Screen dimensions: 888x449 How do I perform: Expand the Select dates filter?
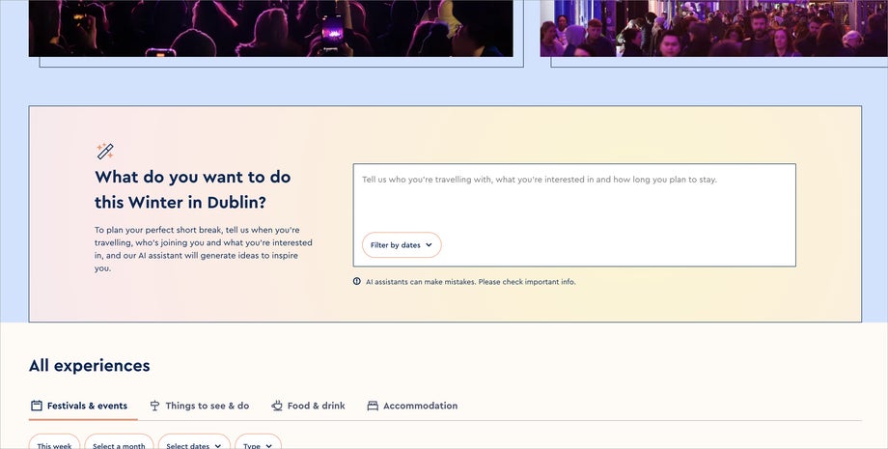click(194, 442)
